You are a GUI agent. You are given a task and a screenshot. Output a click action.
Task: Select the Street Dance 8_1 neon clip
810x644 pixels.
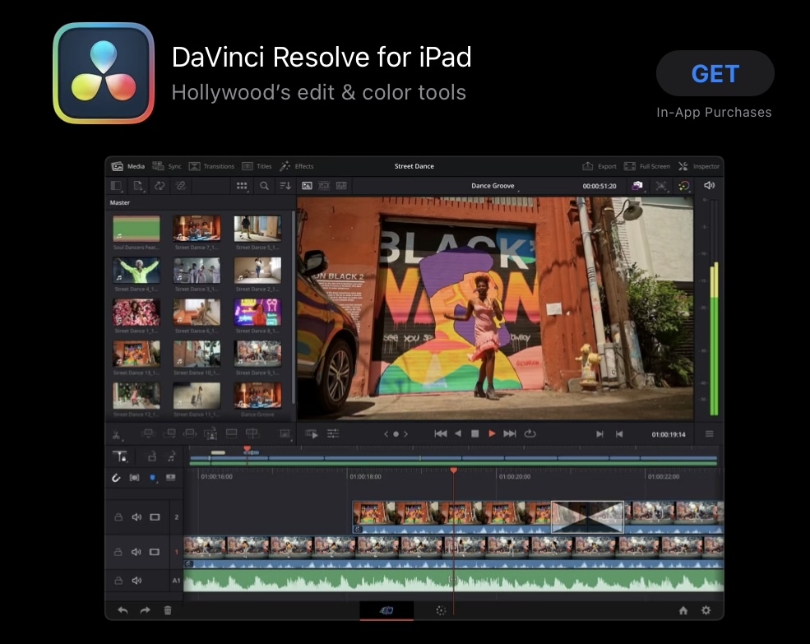coord(257,317)
